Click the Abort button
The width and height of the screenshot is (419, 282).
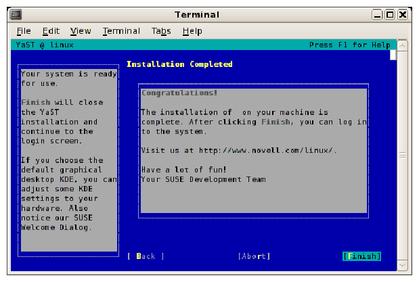coord(254,256)
